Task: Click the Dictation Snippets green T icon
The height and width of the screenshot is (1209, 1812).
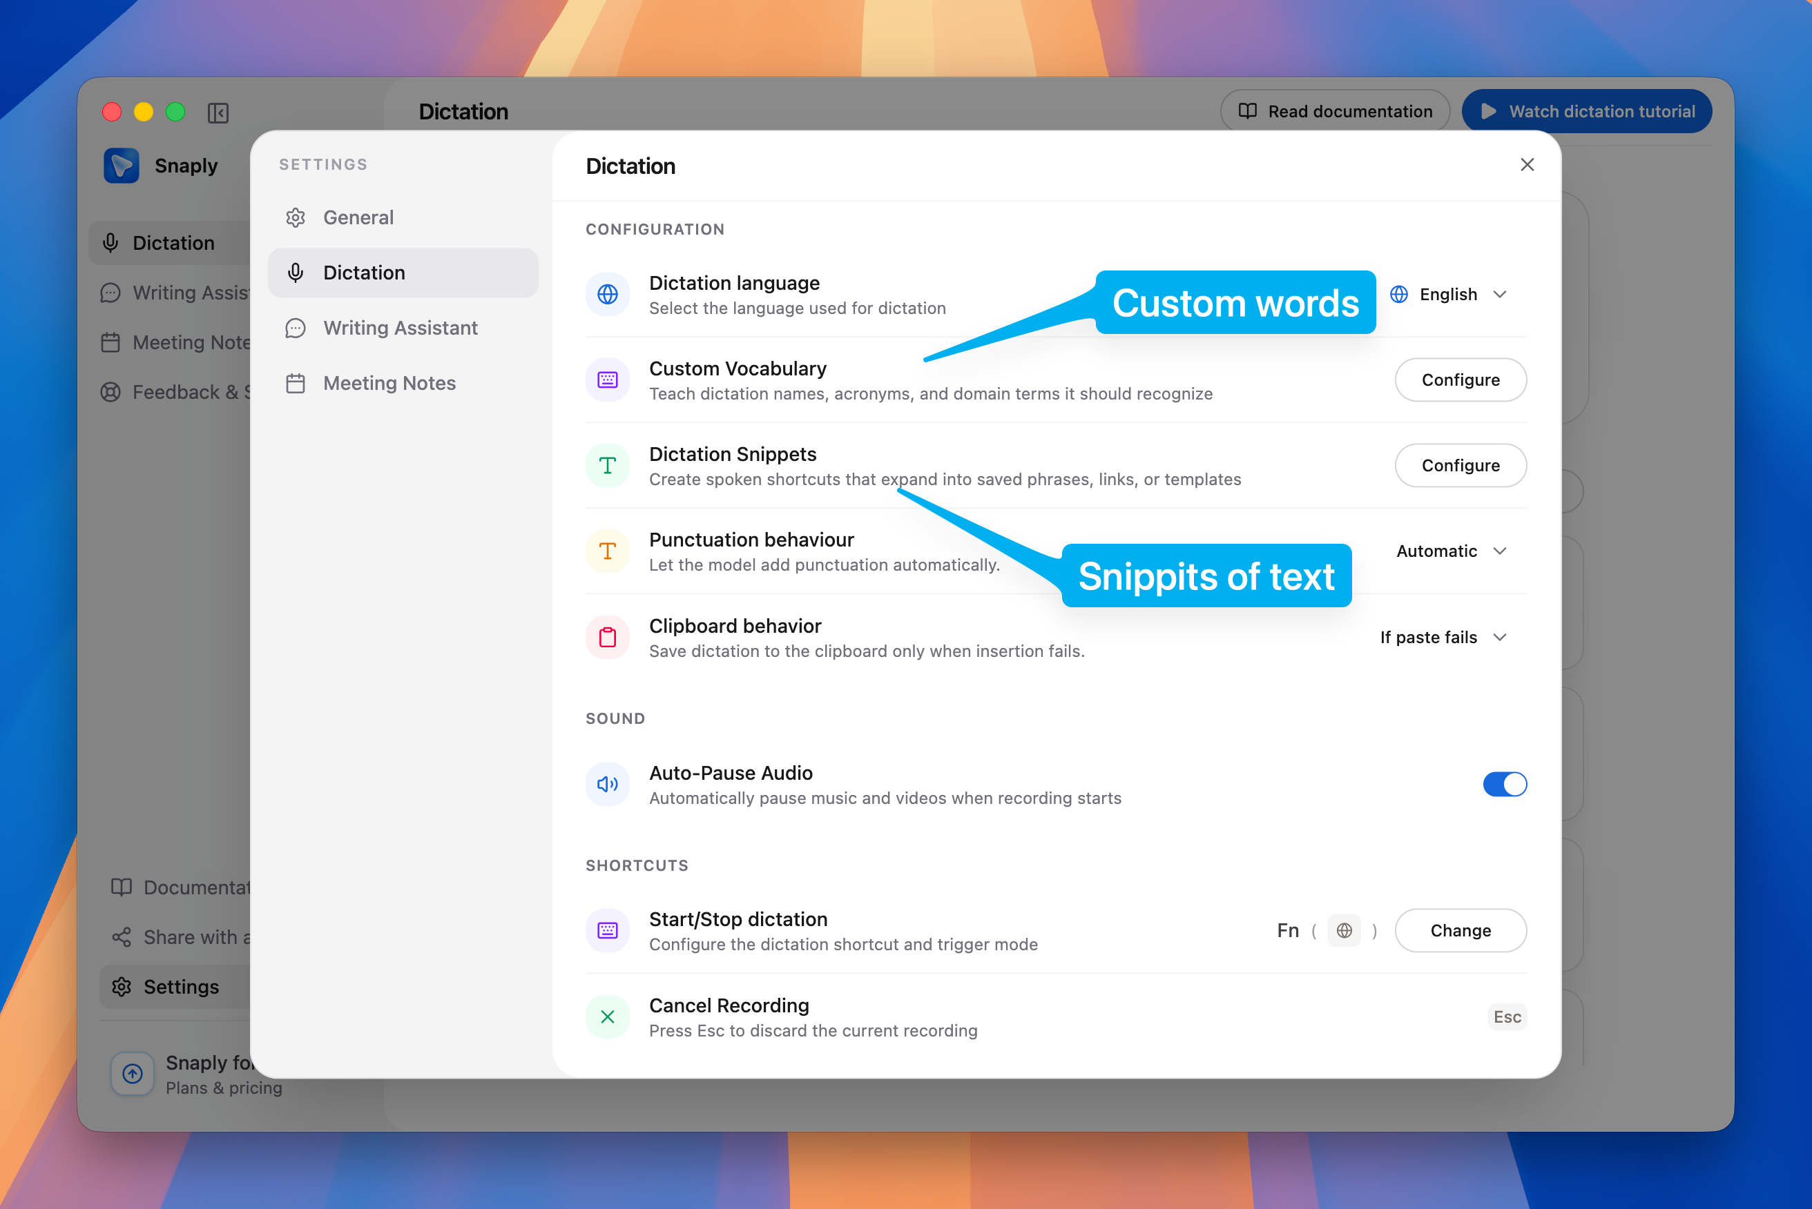Action: coord(608,466)
